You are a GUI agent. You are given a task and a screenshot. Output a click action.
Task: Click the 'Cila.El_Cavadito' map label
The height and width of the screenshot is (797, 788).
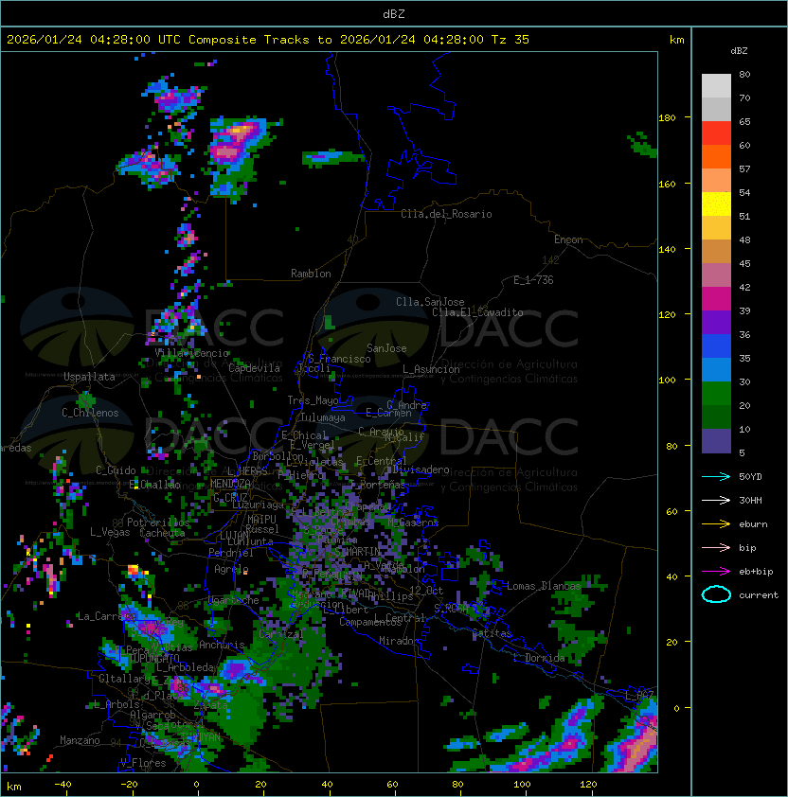click(x=477, y=312)
